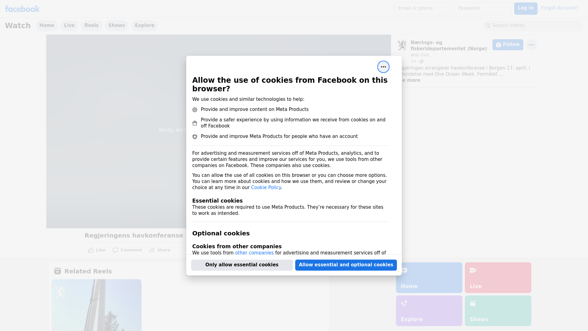Click Only allow essential cookies
The width and height of the screenshot is (588, 331).
coord(242,265)
